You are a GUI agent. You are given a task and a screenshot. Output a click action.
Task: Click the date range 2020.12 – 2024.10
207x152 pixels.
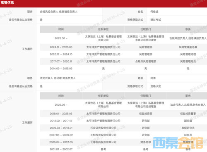(x=61, y=55)
